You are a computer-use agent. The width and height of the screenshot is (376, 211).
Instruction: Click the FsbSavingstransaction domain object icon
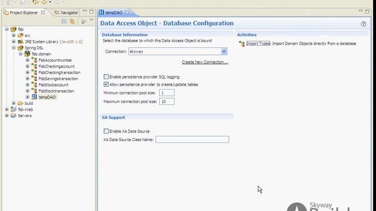point(34,79)
